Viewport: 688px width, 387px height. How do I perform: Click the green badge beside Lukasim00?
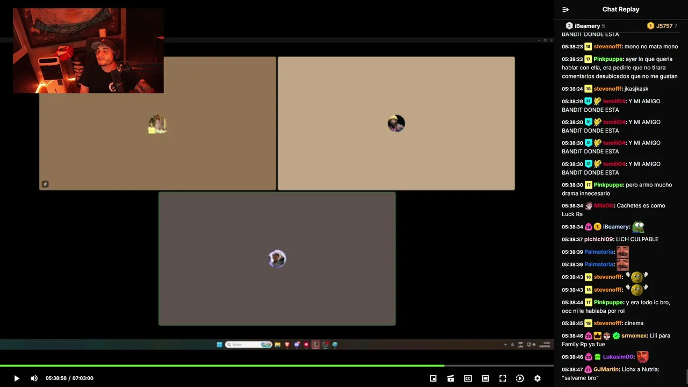coord(597,357)
